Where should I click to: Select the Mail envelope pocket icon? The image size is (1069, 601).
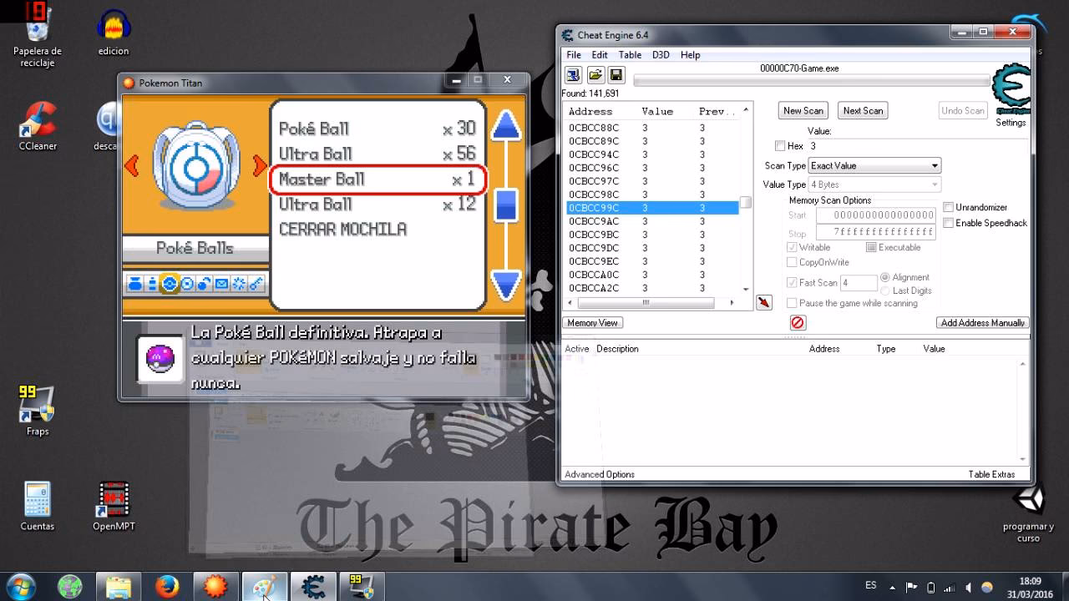click(221, 284)
